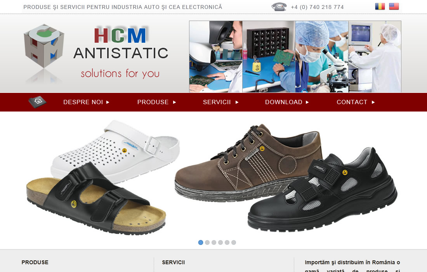Open the SERVICII section heading below slideshow
The height and width of the screenshot is (272, 427).
174,262
